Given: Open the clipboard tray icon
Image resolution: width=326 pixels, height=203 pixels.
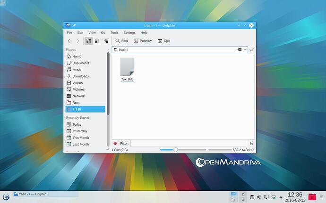Looking at the screenshot, I should coord(252,197).
